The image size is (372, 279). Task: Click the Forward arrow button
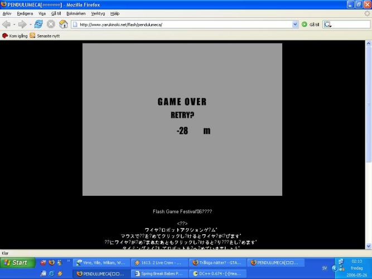[x=23, y=25]
